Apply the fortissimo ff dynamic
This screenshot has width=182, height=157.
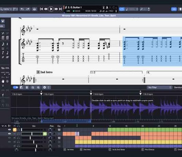[3, 57]
